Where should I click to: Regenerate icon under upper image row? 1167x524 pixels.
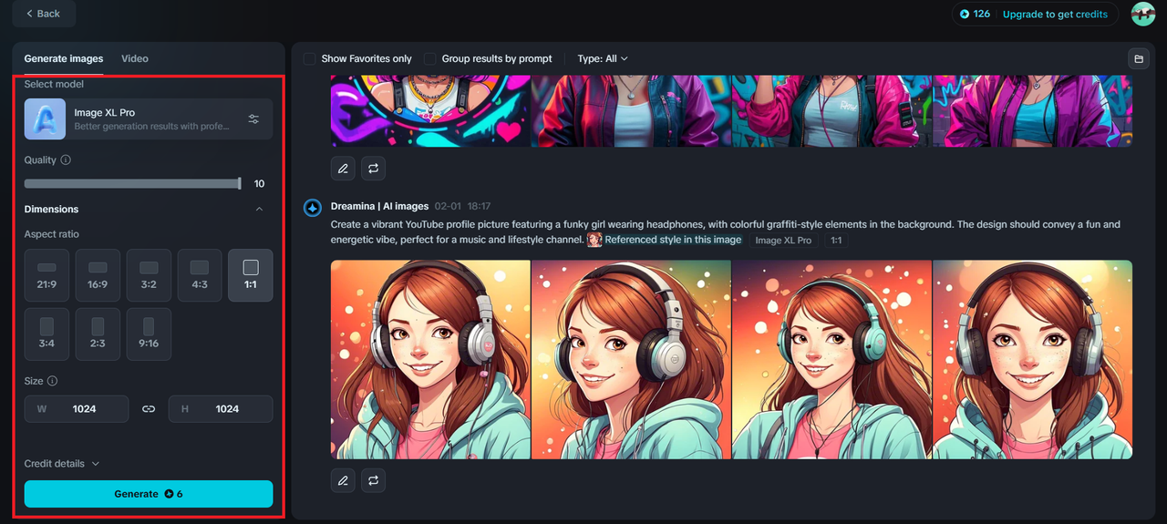click(x=374, y=168)
